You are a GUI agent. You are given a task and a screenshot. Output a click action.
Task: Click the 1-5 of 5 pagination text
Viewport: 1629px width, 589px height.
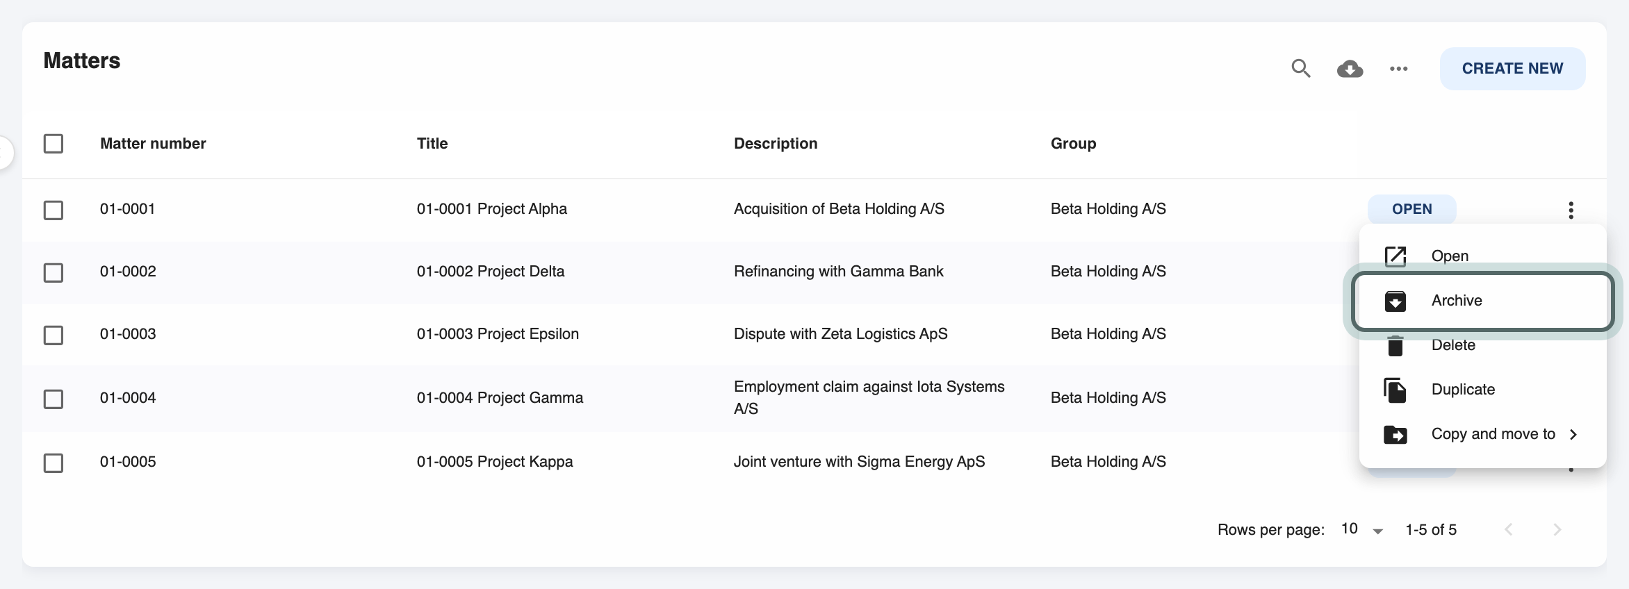[1431, 529]
